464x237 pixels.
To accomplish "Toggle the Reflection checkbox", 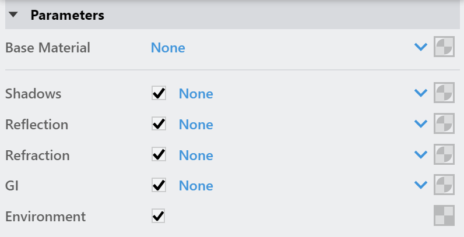I will coord(159,123).
